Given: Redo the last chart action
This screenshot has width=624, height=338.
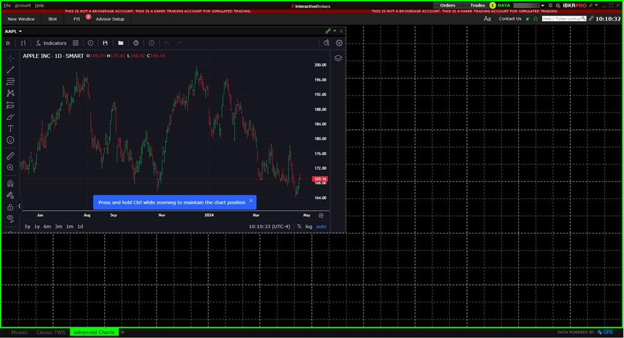Looking at the screenshot, I should pyautogui.click(x=179, y=43).
